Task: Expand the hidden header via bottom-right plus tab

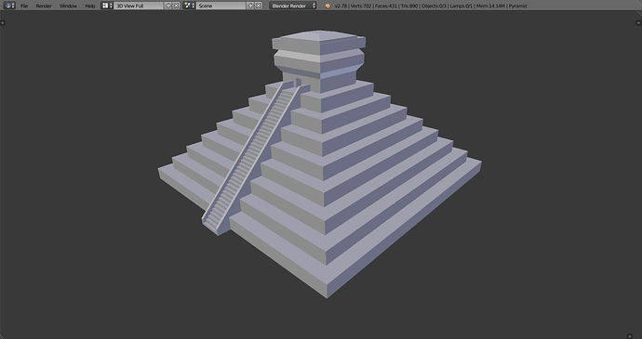Action: point(630,336)
